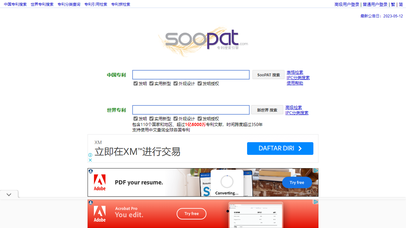Viewport: 406px width, 228px height.
Task: Click the AdChoices icon on the Acrobat ad
Action: click(x=90, y=202)
